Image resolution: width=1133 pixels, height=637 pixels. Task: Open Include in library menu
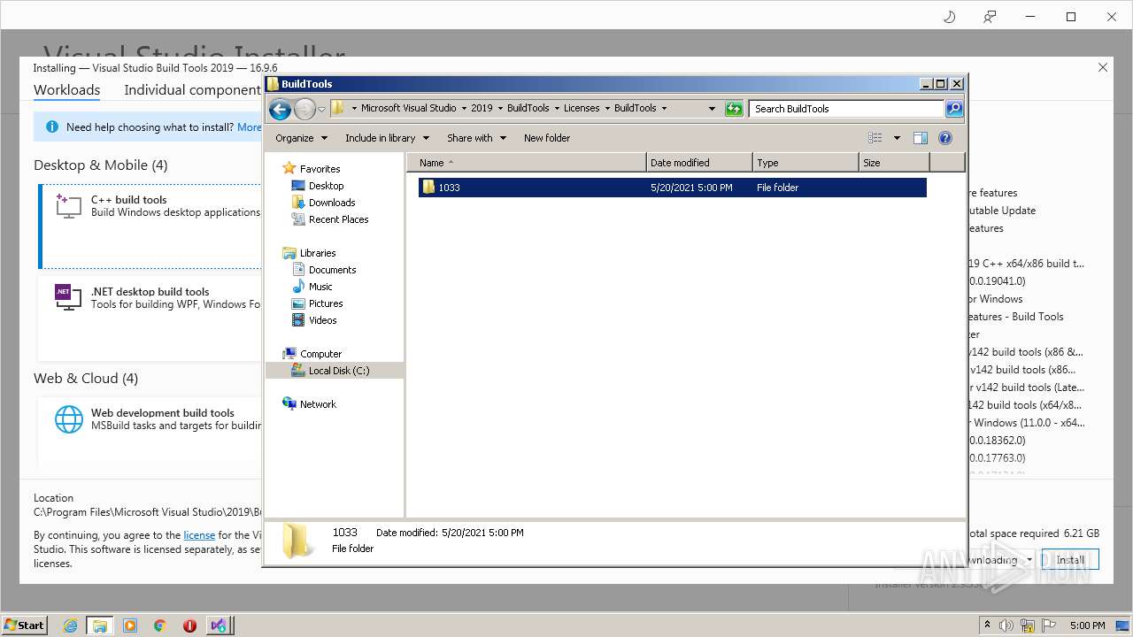387,138
